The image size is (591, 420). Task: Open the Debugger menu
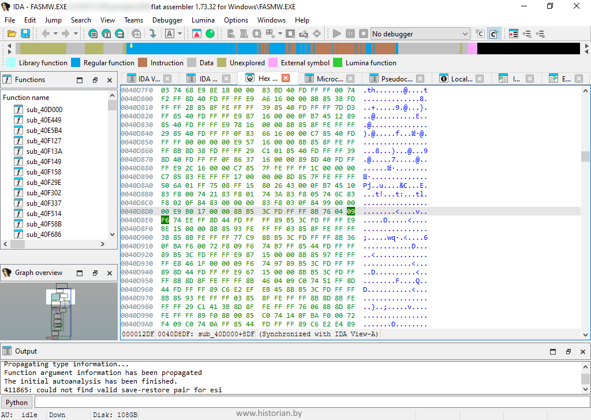tap(167, 20)
